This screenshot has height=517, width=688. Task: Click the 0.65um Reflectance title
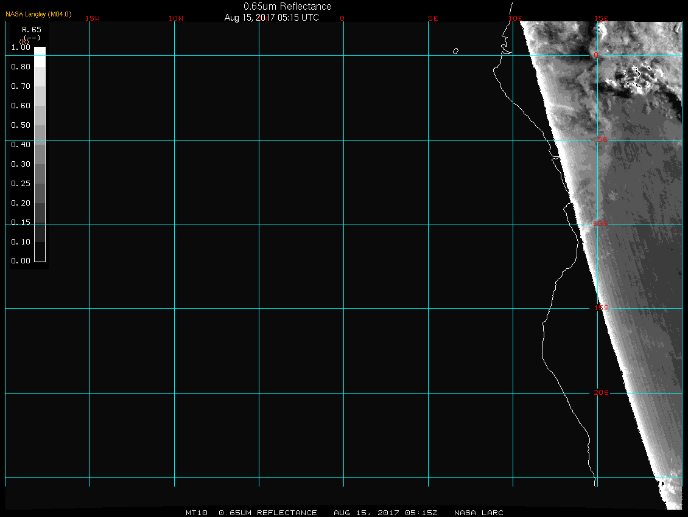287,6
